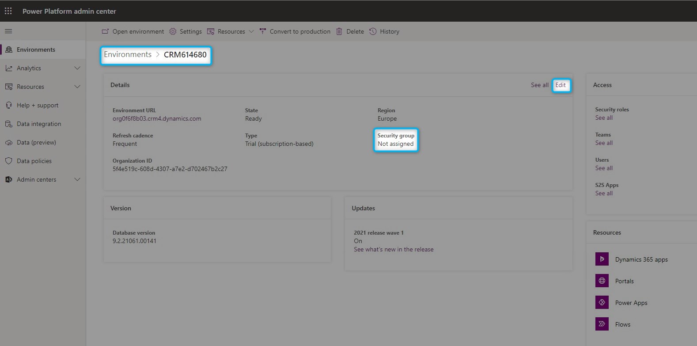Collapse the navigation hamburger menu
The height and width of the screenshot is (346, 697).
[x=8, y=31]
